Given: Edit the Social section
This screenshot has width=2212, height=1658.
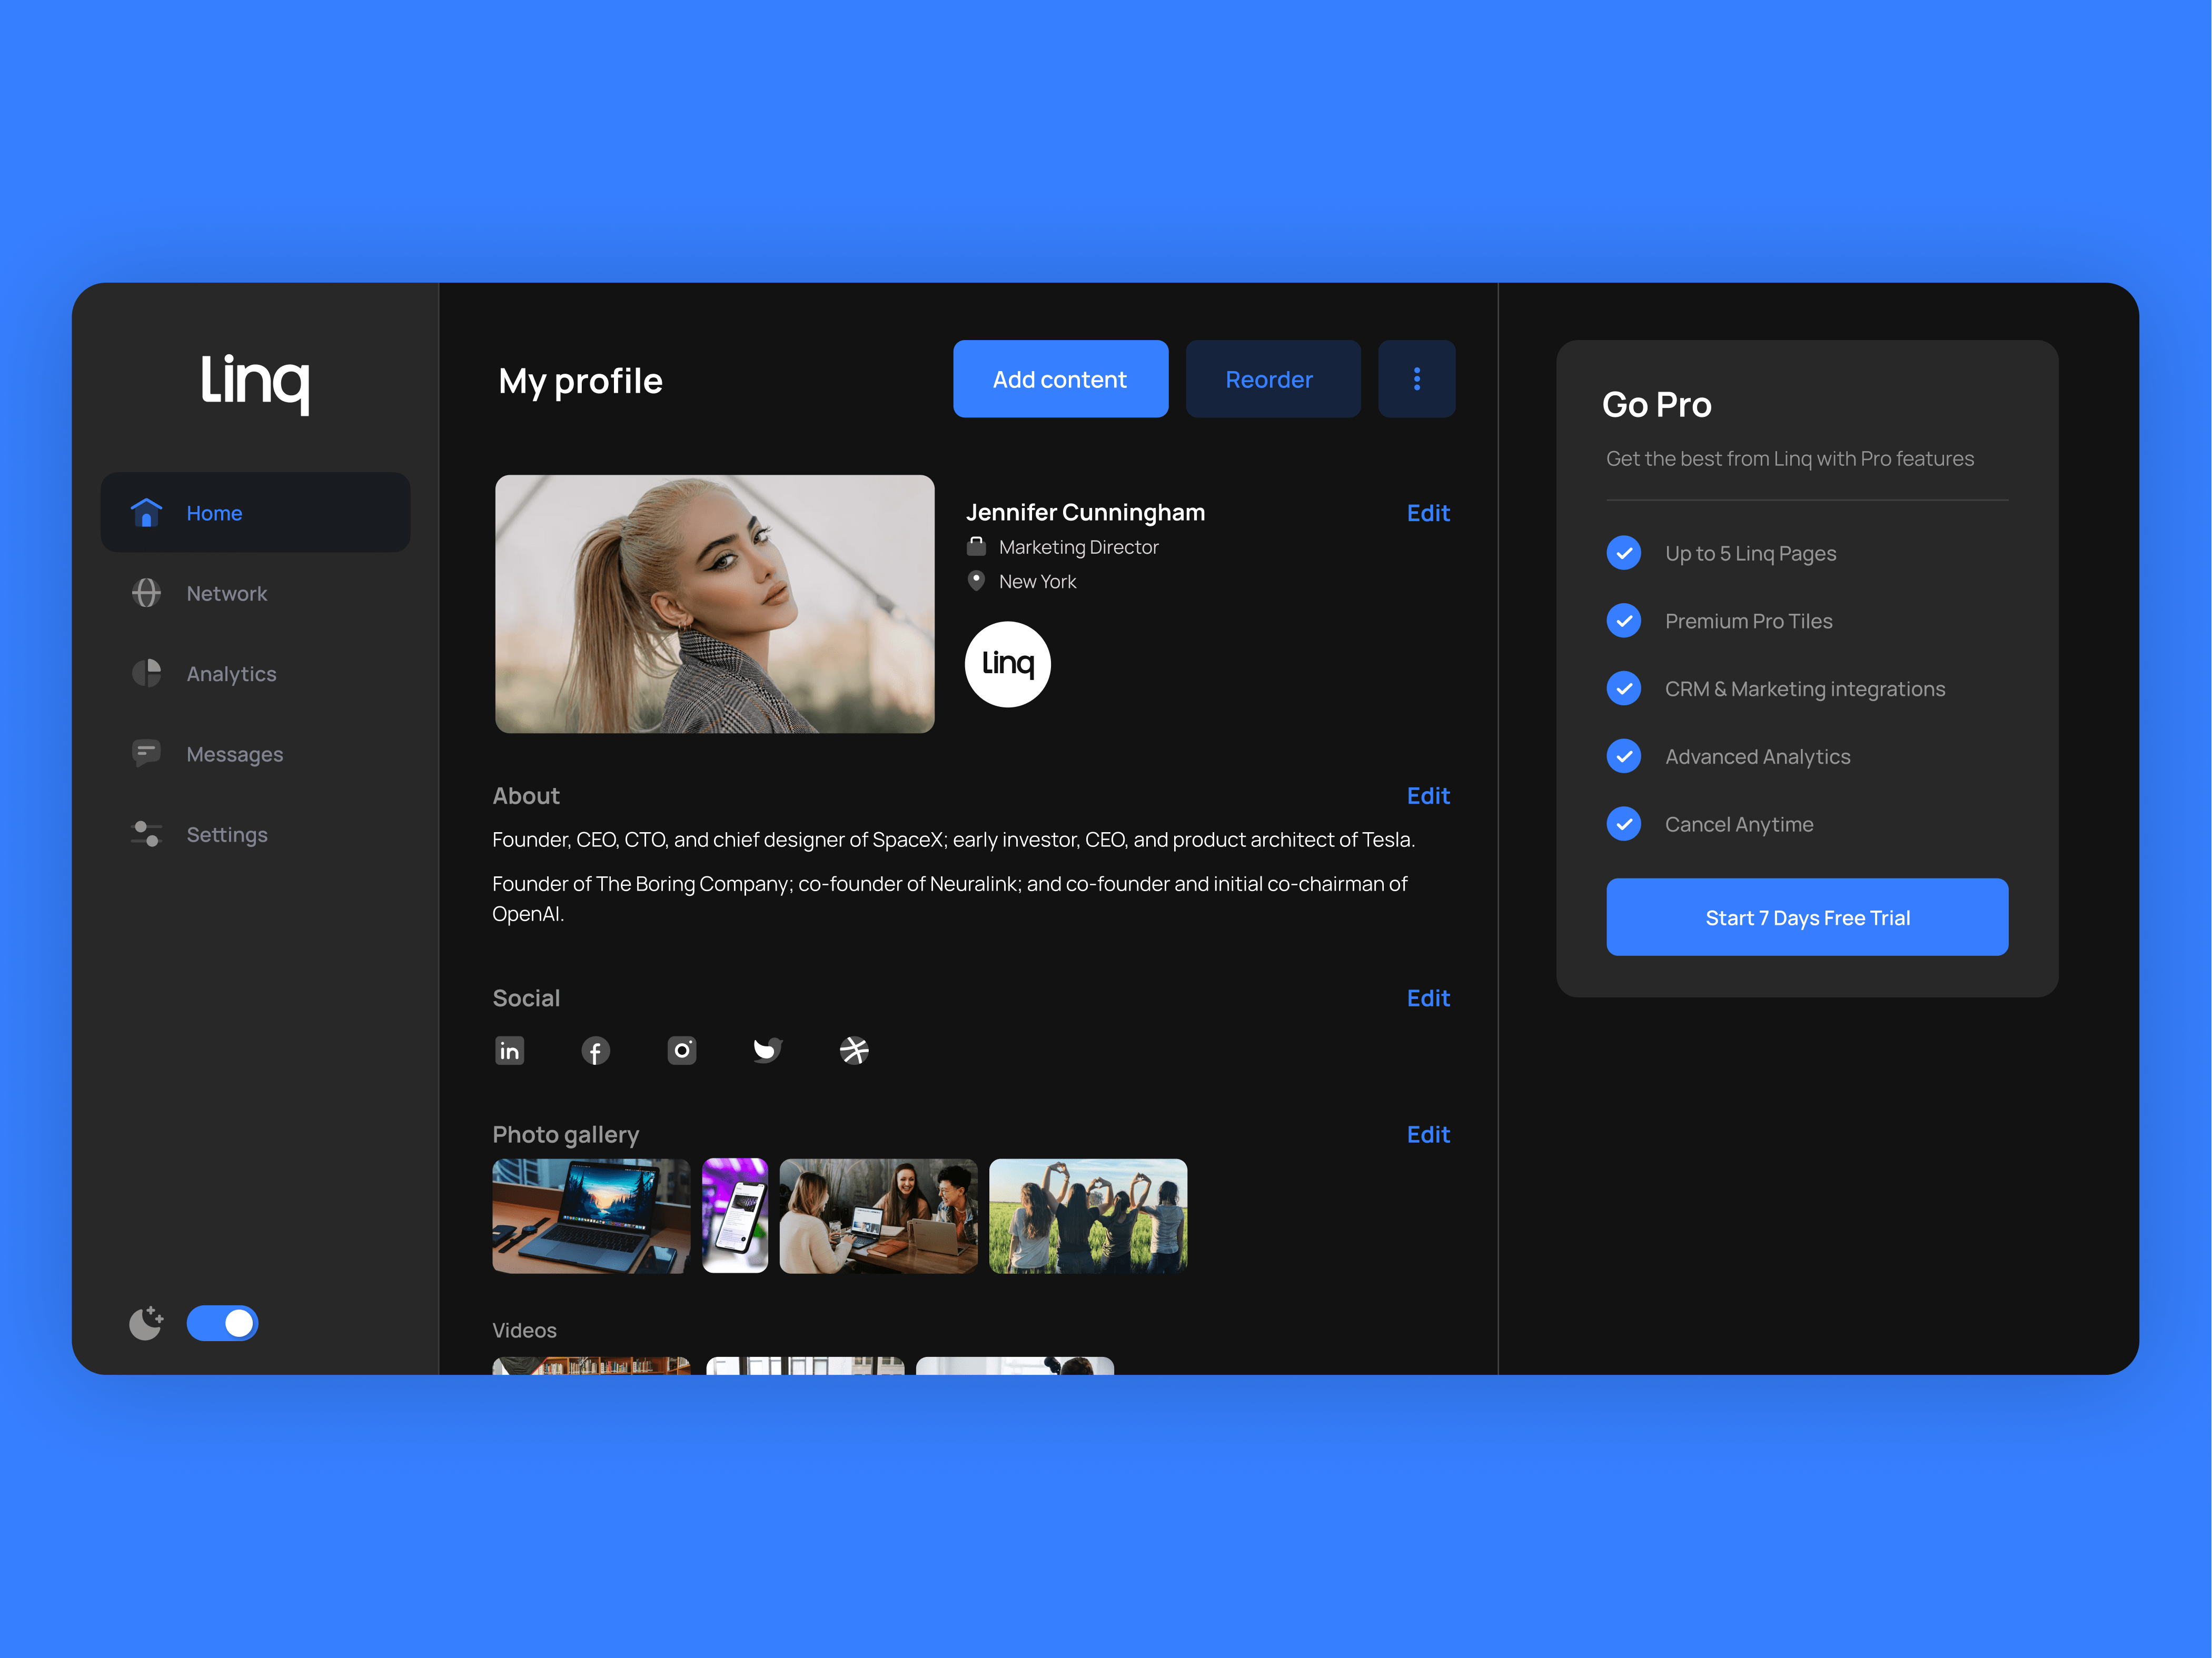Looking at the screenshot, I should point(1428,997).
